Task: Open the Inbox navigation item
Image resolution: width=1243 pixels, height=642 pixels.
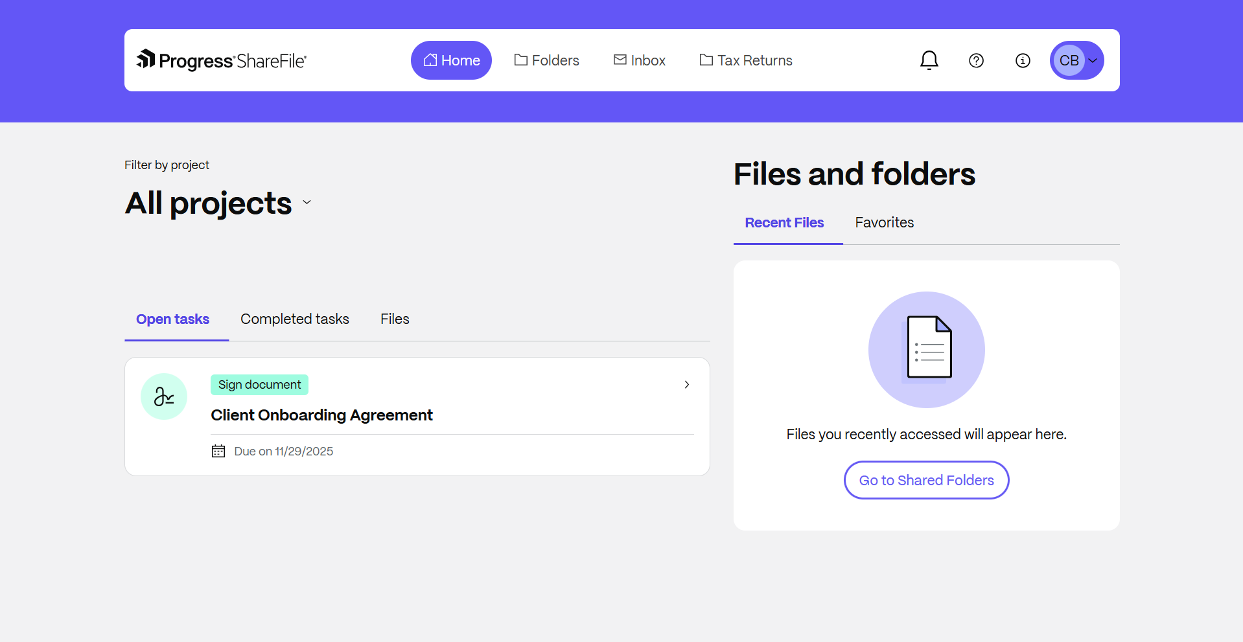Action: [639, 60]
